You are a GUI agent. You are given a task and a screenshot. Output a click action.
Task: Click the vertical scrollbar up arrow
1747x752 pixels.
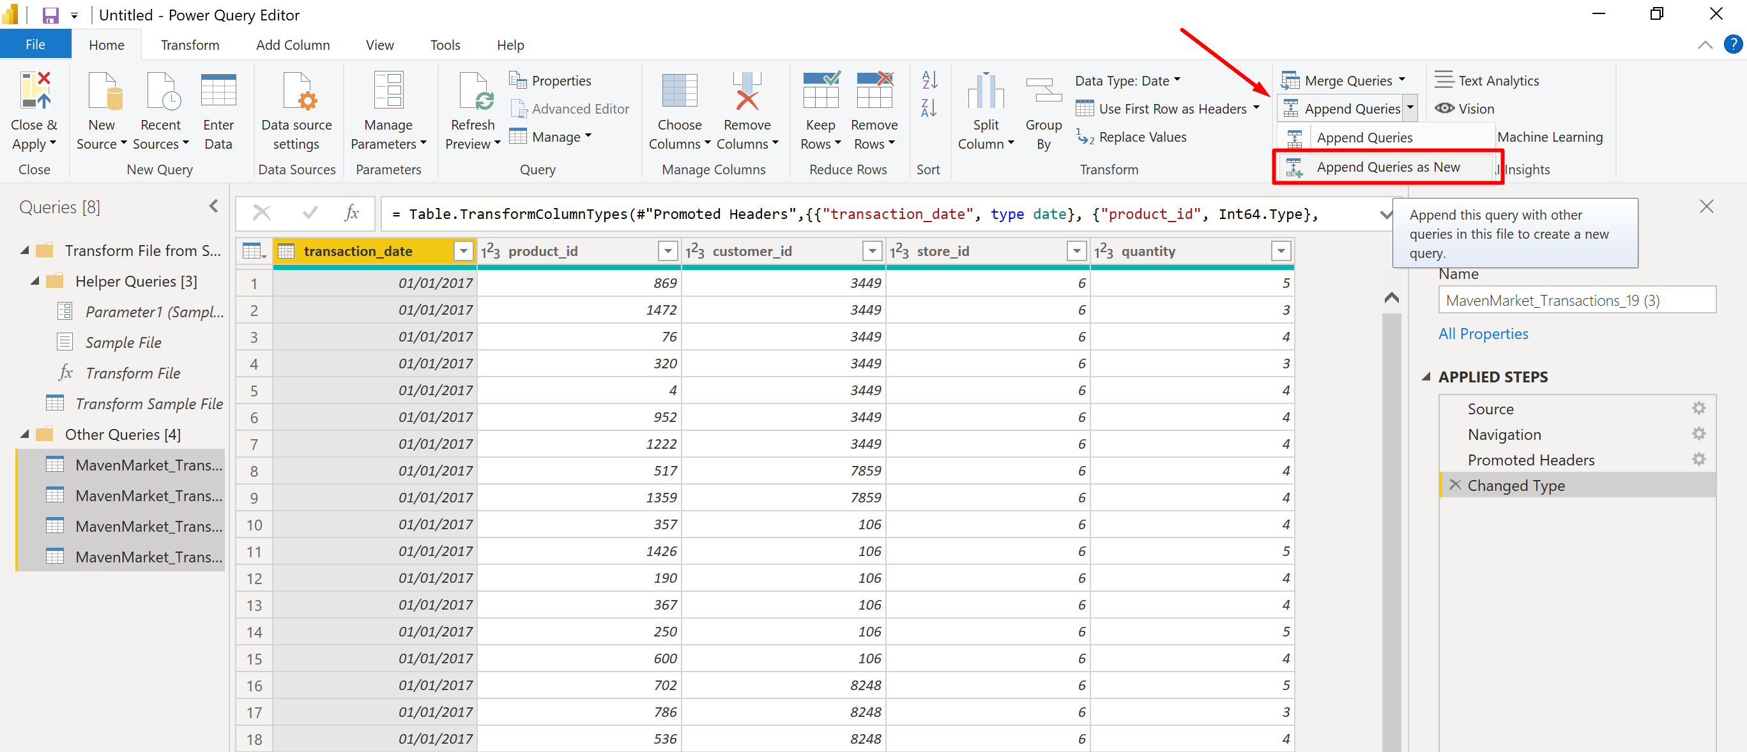coord(1391,297)
